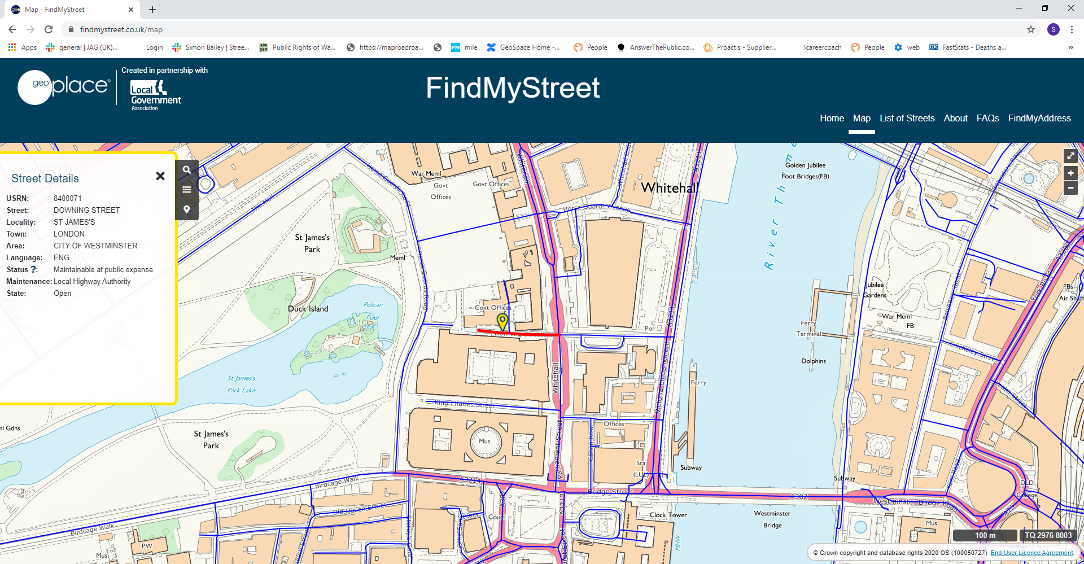This screenshot has height=564, width=1084.
Task: Open the map search magnifier tool
Action: 187,169
